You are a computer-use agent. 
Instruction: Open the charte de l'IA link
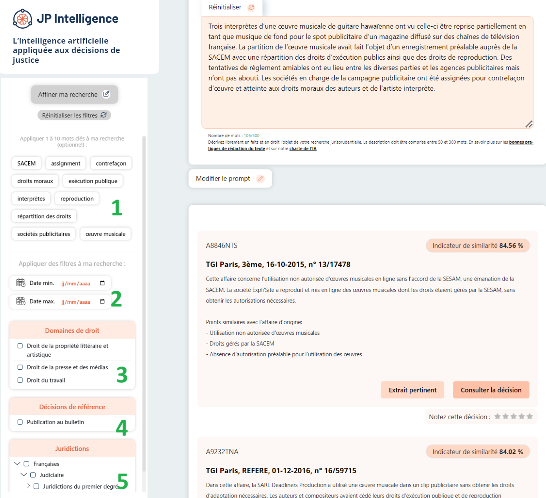[302, 149]
